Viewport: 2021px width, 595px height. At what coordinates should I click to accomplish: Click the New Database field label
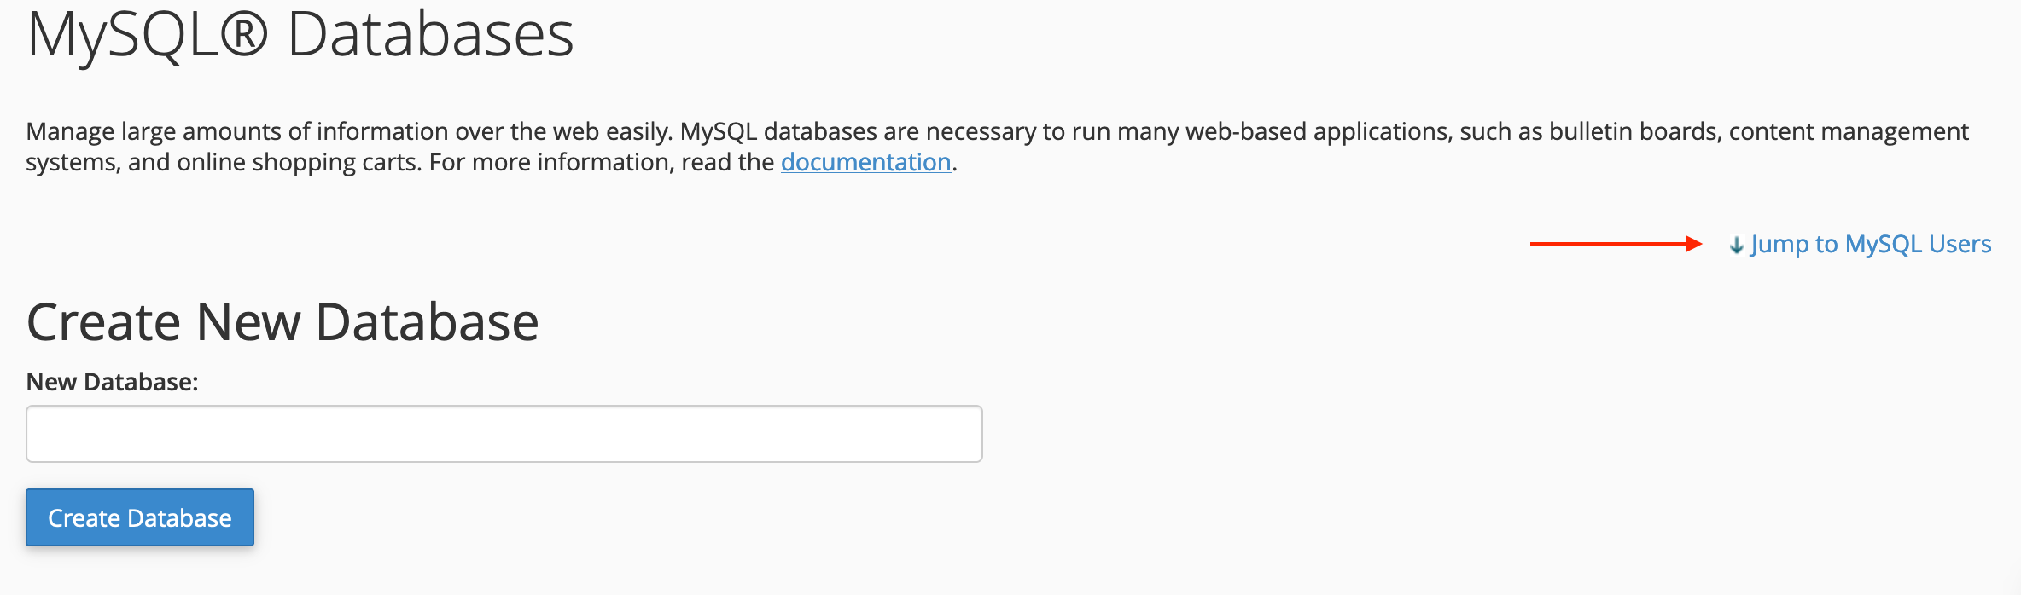point(112,382)
